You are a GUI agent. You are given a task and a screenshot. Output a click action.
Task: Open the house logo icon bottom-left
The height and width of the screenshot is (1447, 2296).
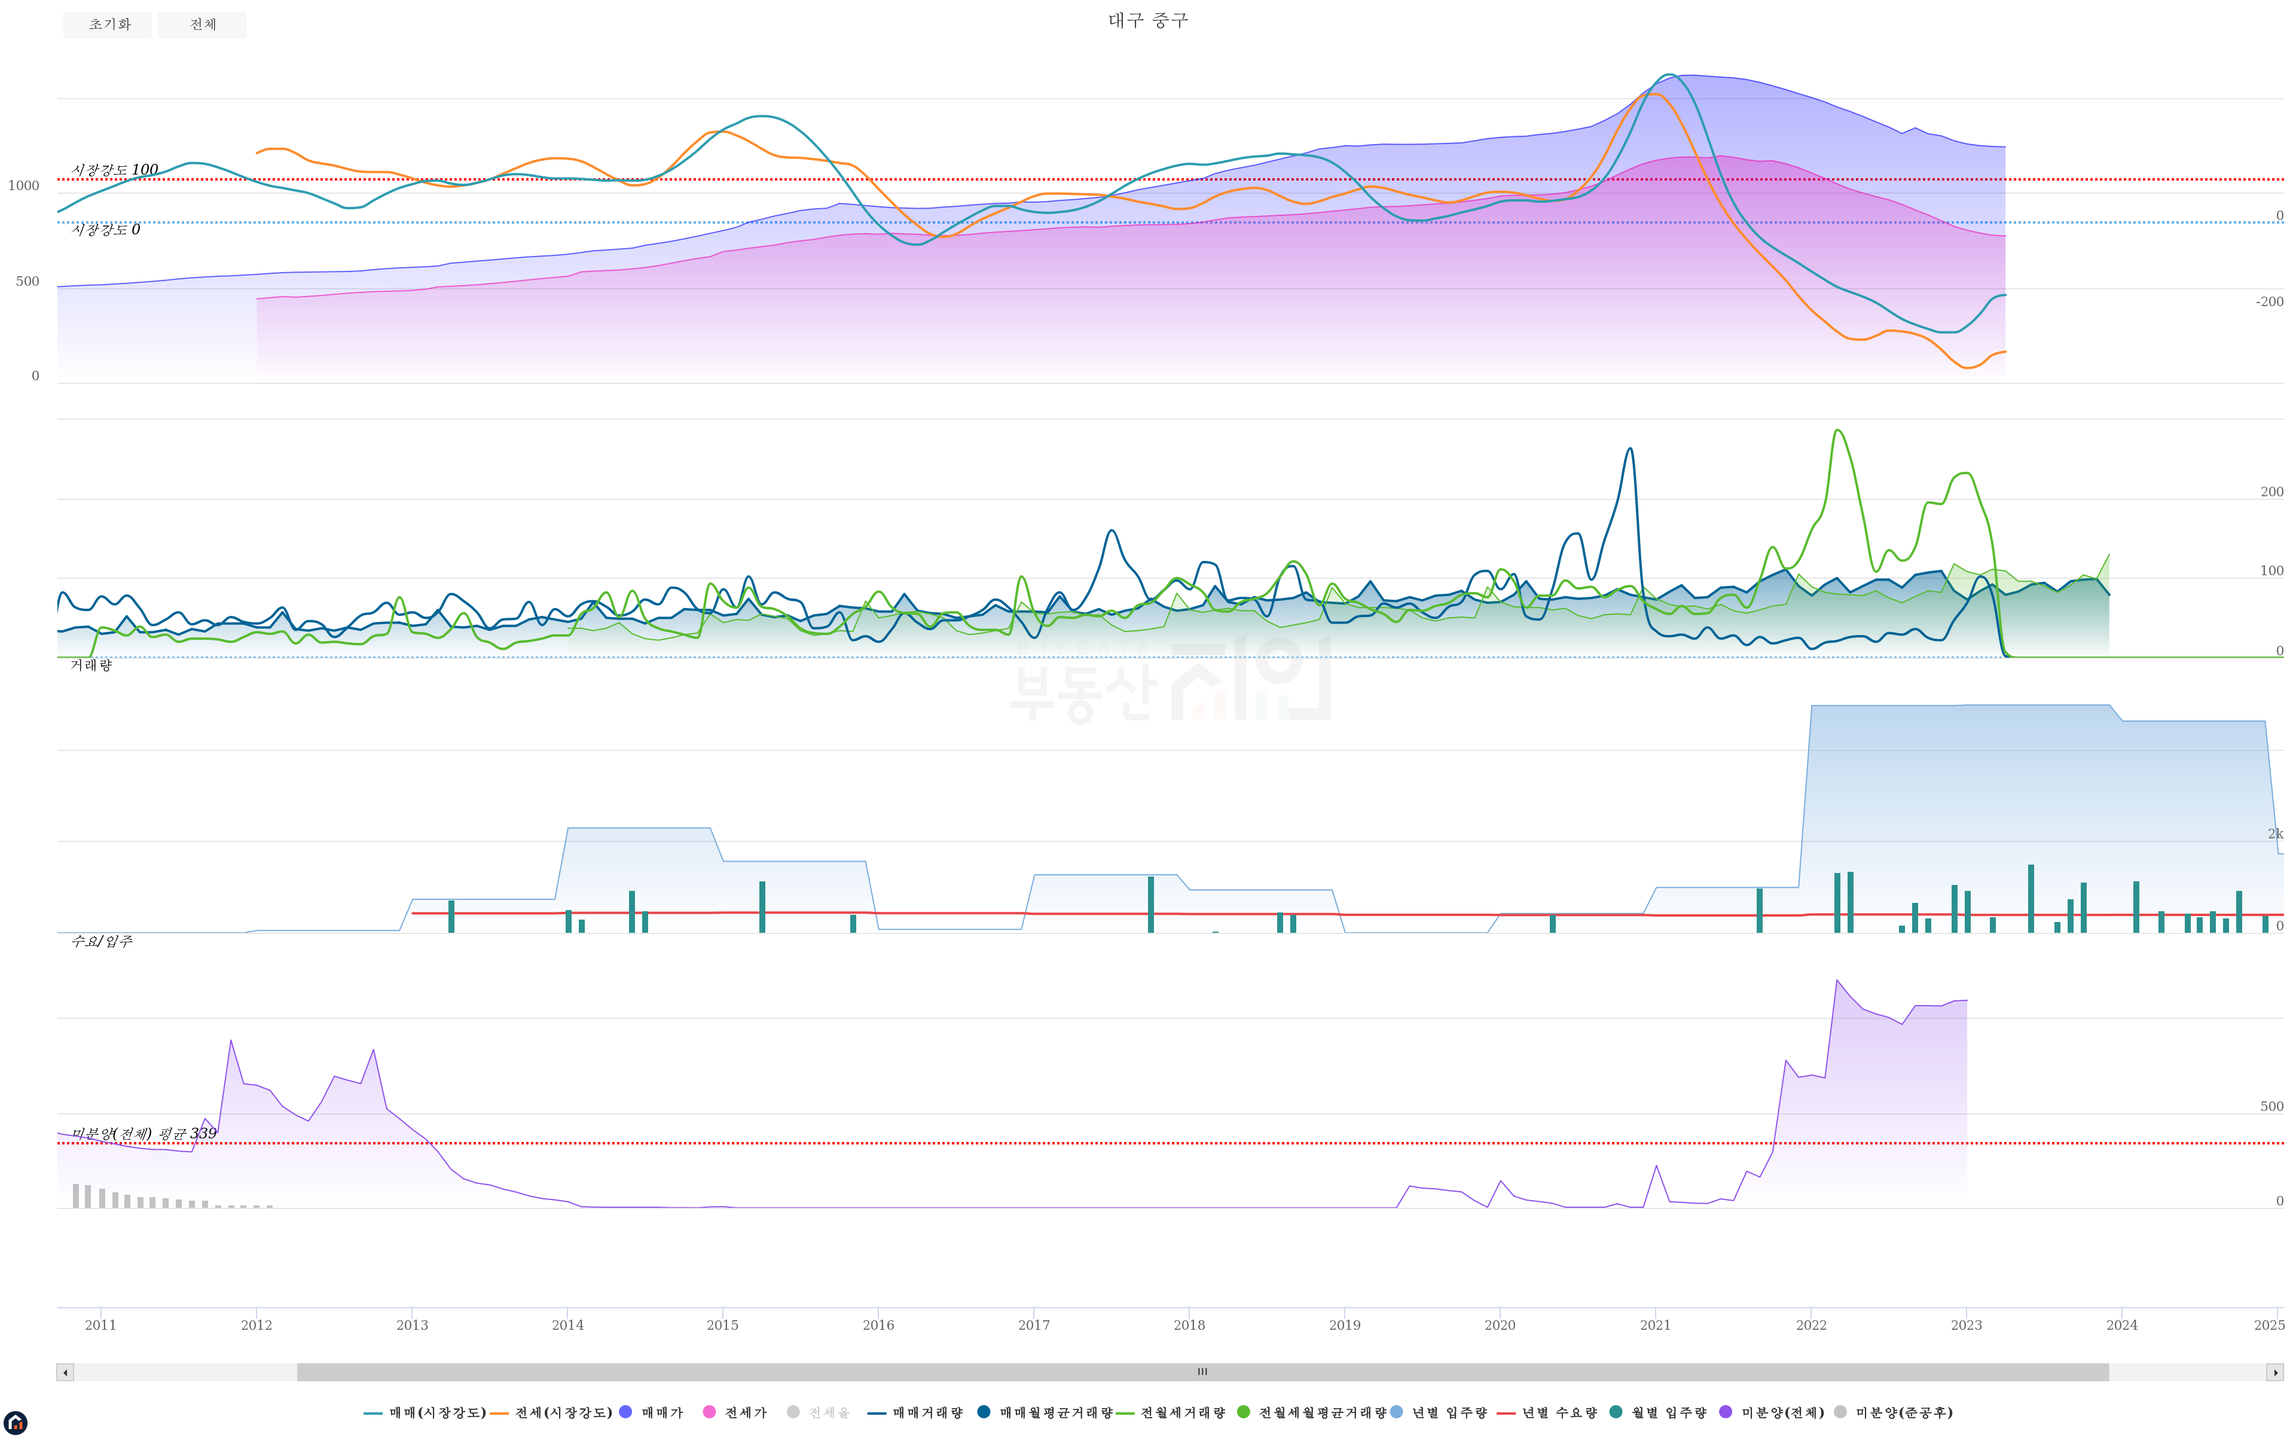[x=16, y=1423]
